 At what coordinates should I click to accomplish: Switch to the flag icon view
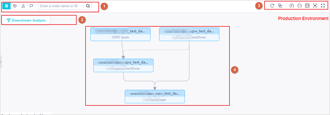point(31,6)
